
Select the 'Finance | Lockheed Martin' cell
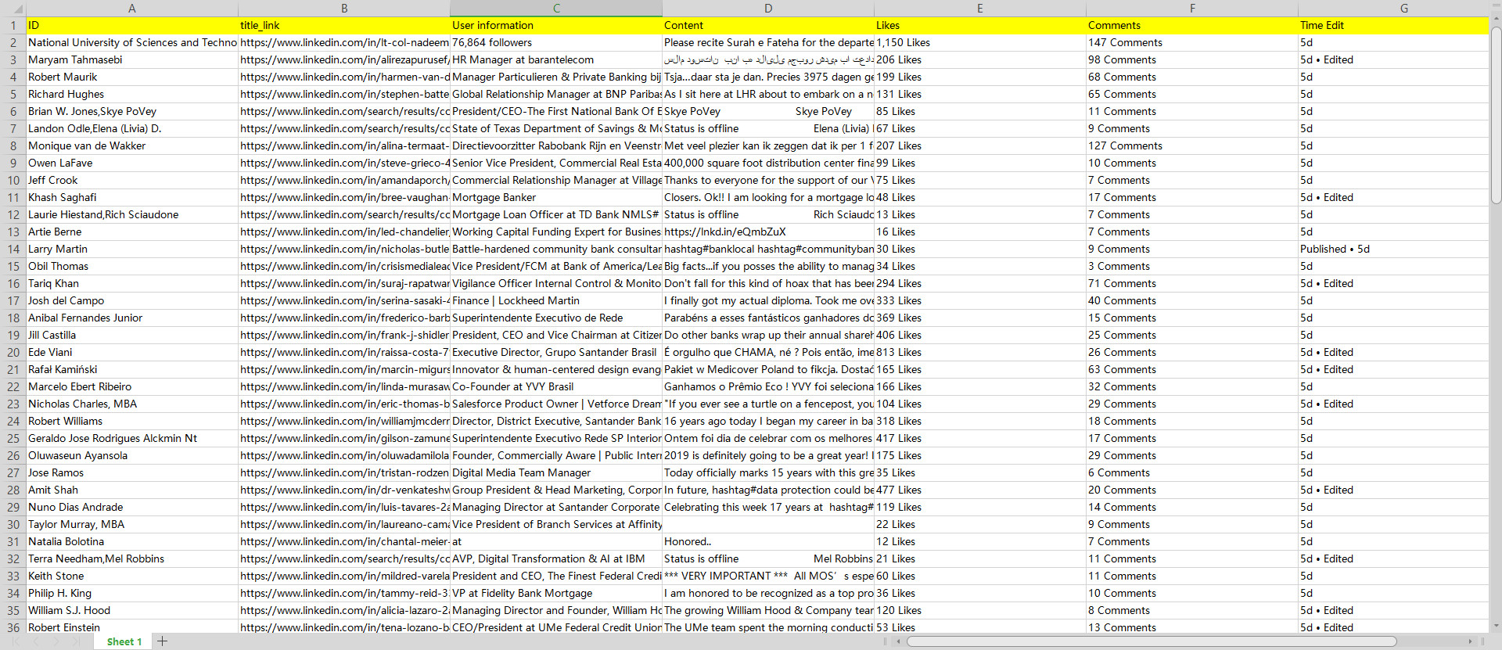(556, 300)
